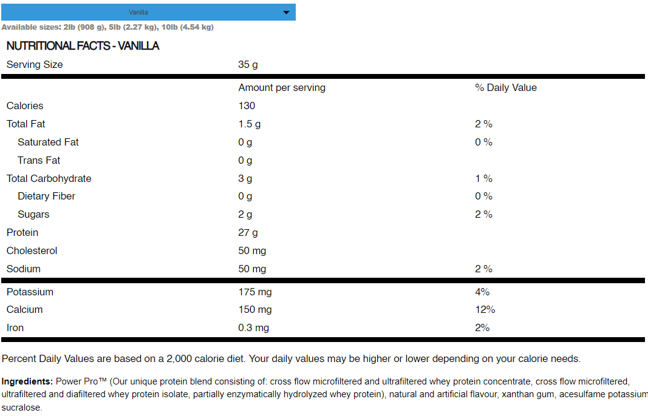Click the Protein 27 g value
648x416 pixels.
(248, 232)
